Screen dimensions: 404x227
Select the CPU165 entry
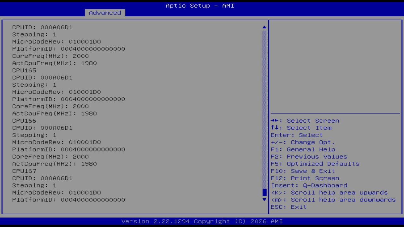click(x=24, y=70)
